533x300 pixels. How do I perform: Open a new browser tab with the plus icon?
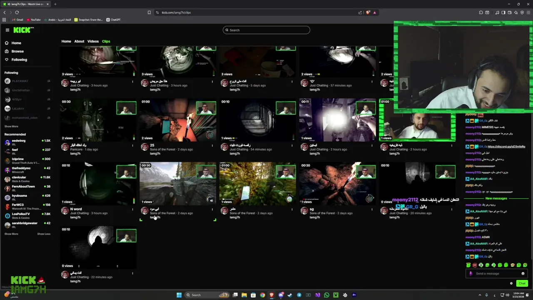[x=55, y=4]
